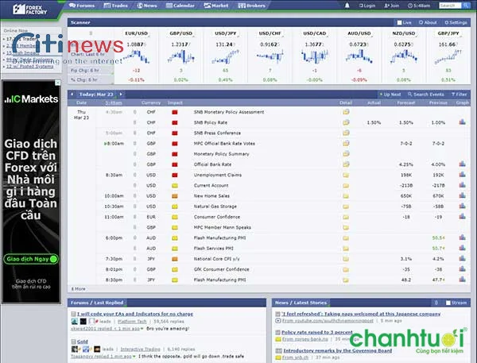
Task: Click red impact icon for SNB Policy Rate
Action: (175, 122)
